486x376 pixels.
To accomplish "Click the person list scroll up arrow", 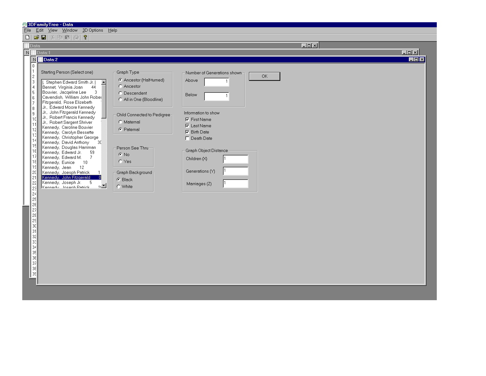I will pyautogui.click(x=104, y=82).
